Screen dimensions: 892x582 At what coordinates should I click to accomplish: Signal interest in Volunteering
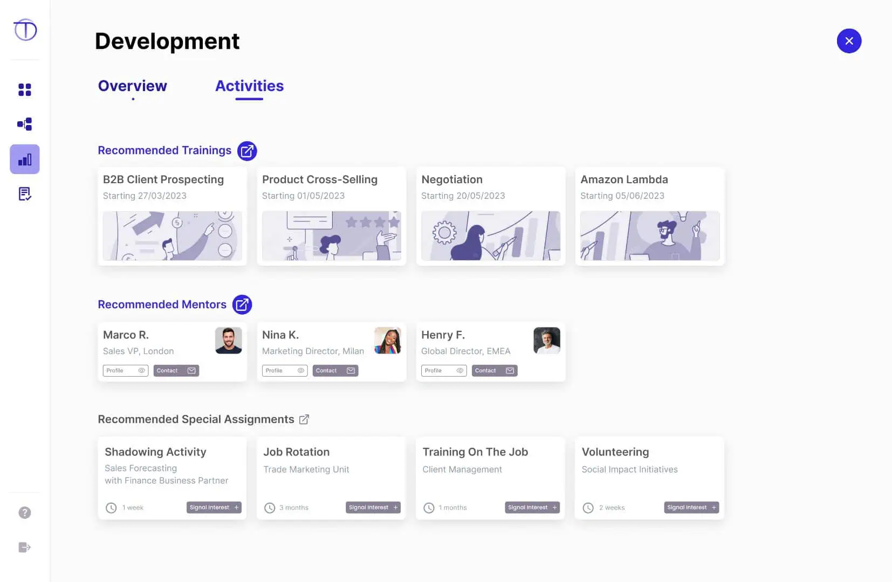691,508
